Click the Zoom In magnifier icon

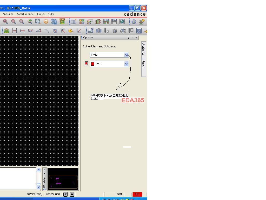tap(14, 21)
